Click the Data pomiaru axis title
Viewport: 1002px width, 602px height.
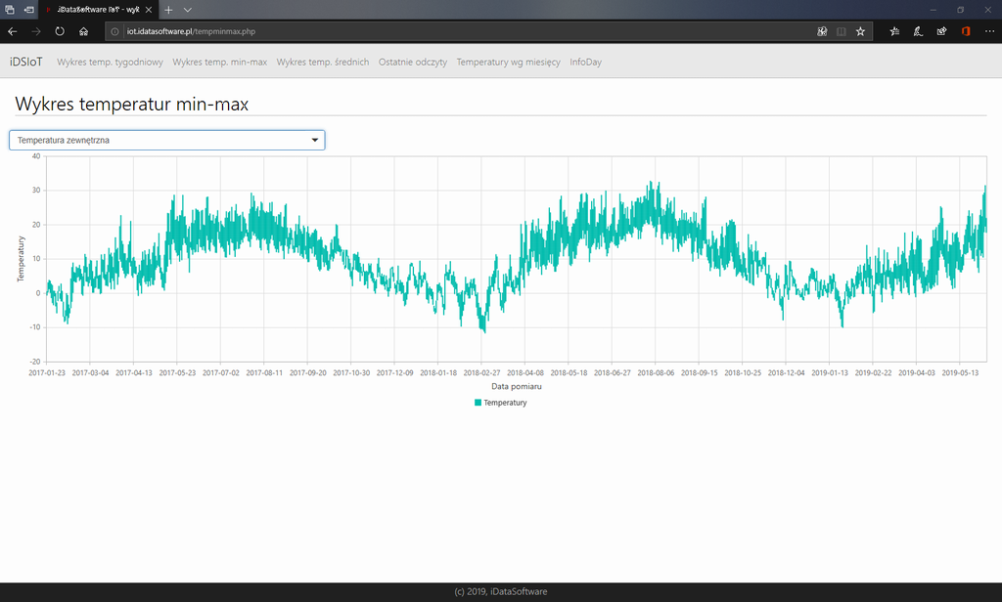point(517,386)
